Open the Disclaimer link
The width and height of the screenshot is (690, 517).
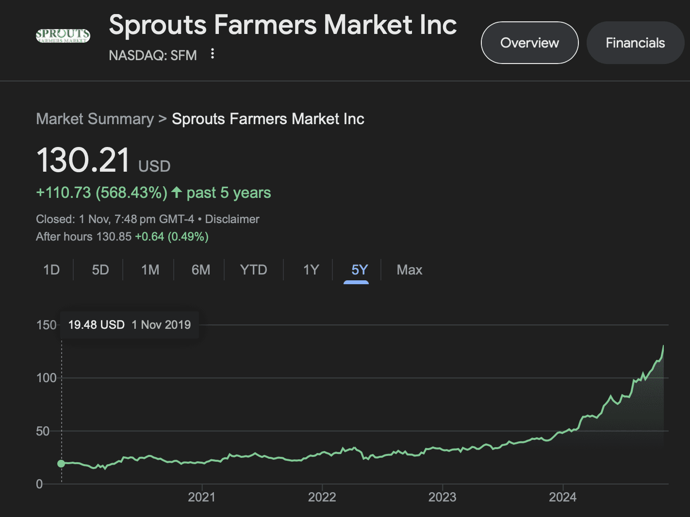[232, 219]
